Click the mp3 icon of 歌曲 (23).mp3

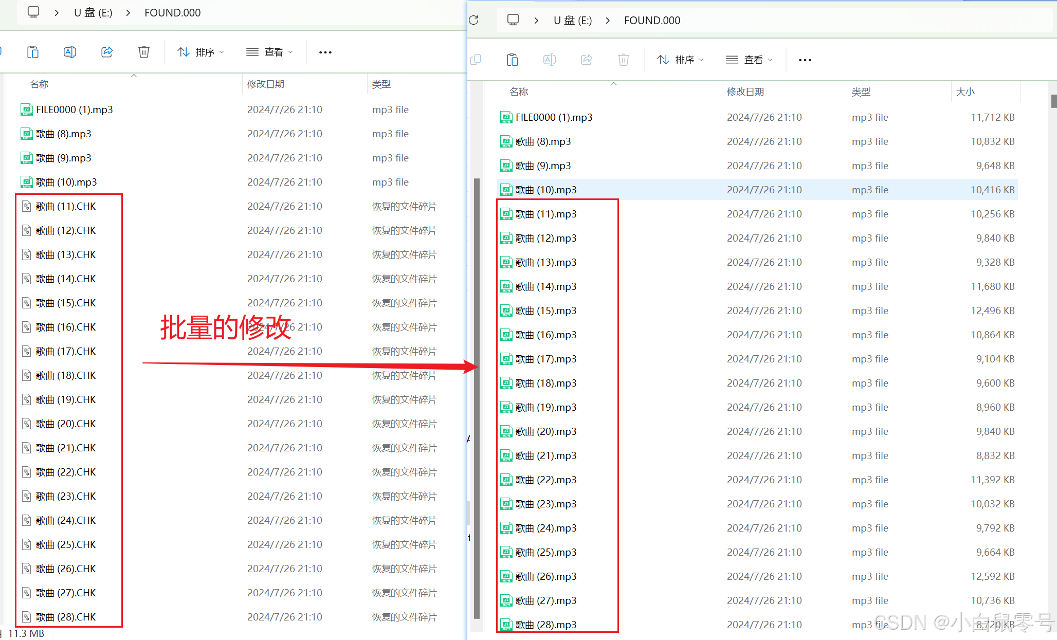point(506,504)
